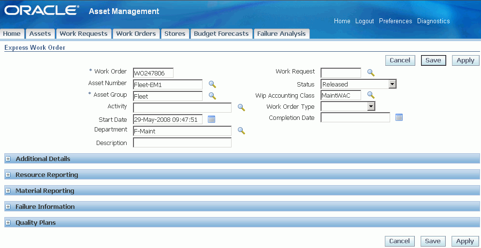
Task: Click the top Save button
Action: [433, 60]
